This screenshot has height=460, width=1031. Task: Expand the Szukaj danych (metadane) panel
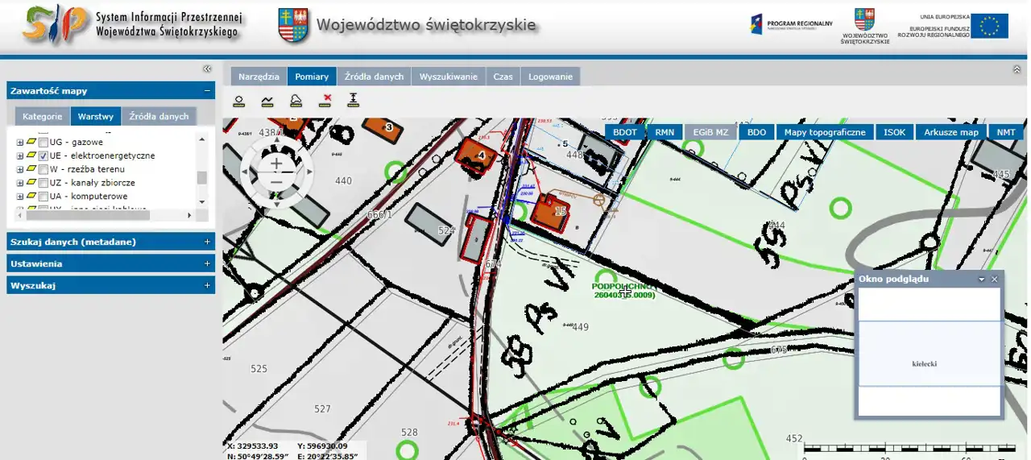[x=207, y=242]
